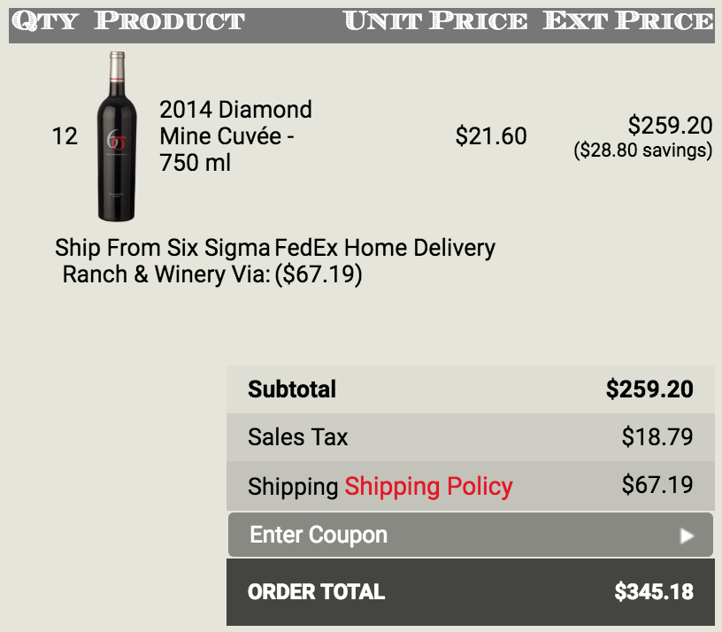The image size is (722, 632).
Task: Click the Subtotal row
Action: (471, 389)
